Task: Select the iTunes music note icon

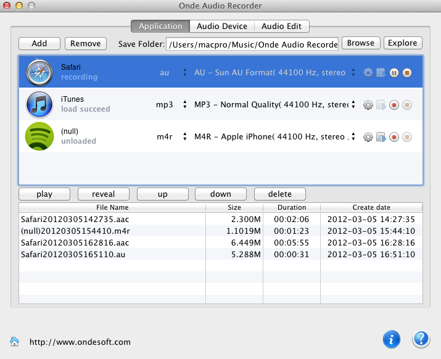Action: pyautogui.click(x=39, y=104)
